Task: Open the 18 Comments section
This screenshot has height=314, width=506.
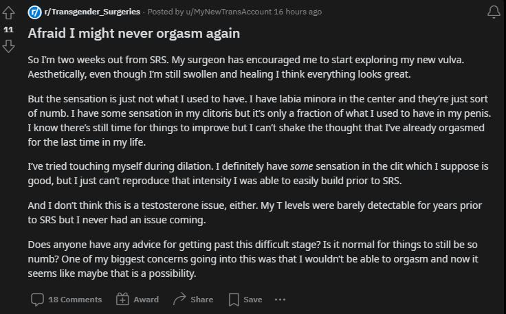Action: [66, 300]
